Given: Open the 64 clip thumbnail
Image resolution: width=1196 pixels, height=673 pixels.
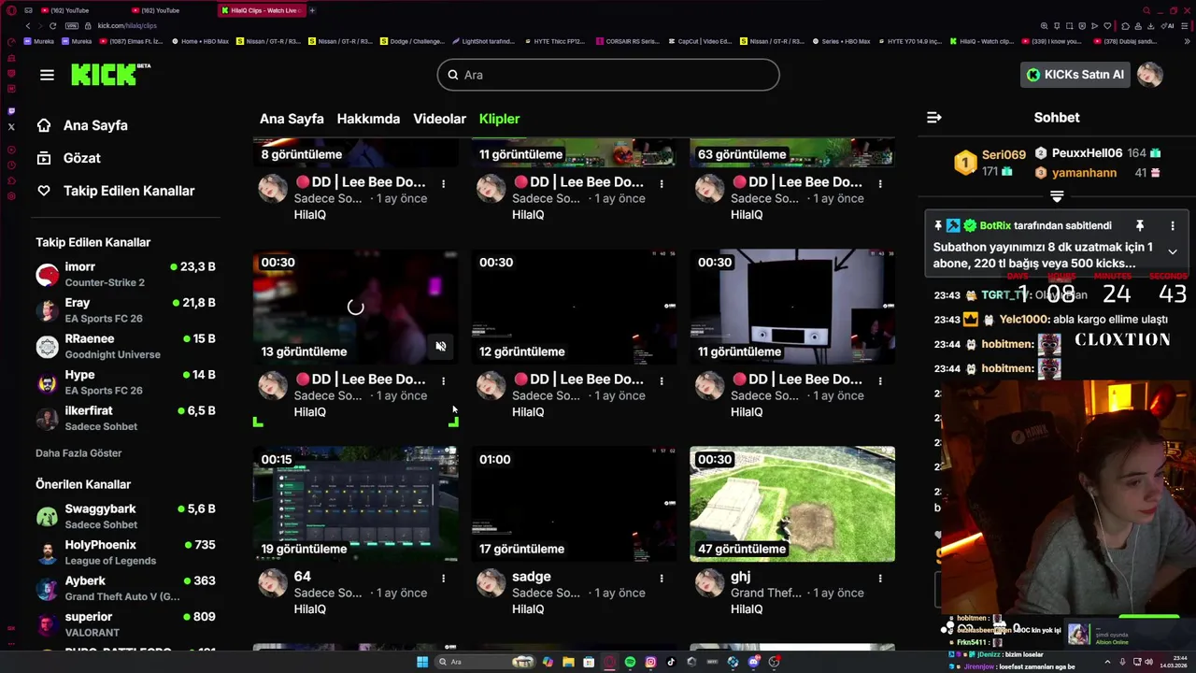Looking at the screenshot, I should point(355,504).
